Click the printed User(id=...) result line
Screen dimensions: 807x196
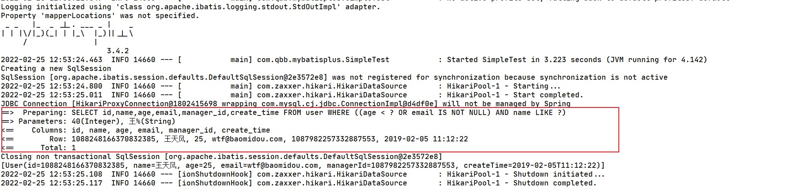click(303, 166)
